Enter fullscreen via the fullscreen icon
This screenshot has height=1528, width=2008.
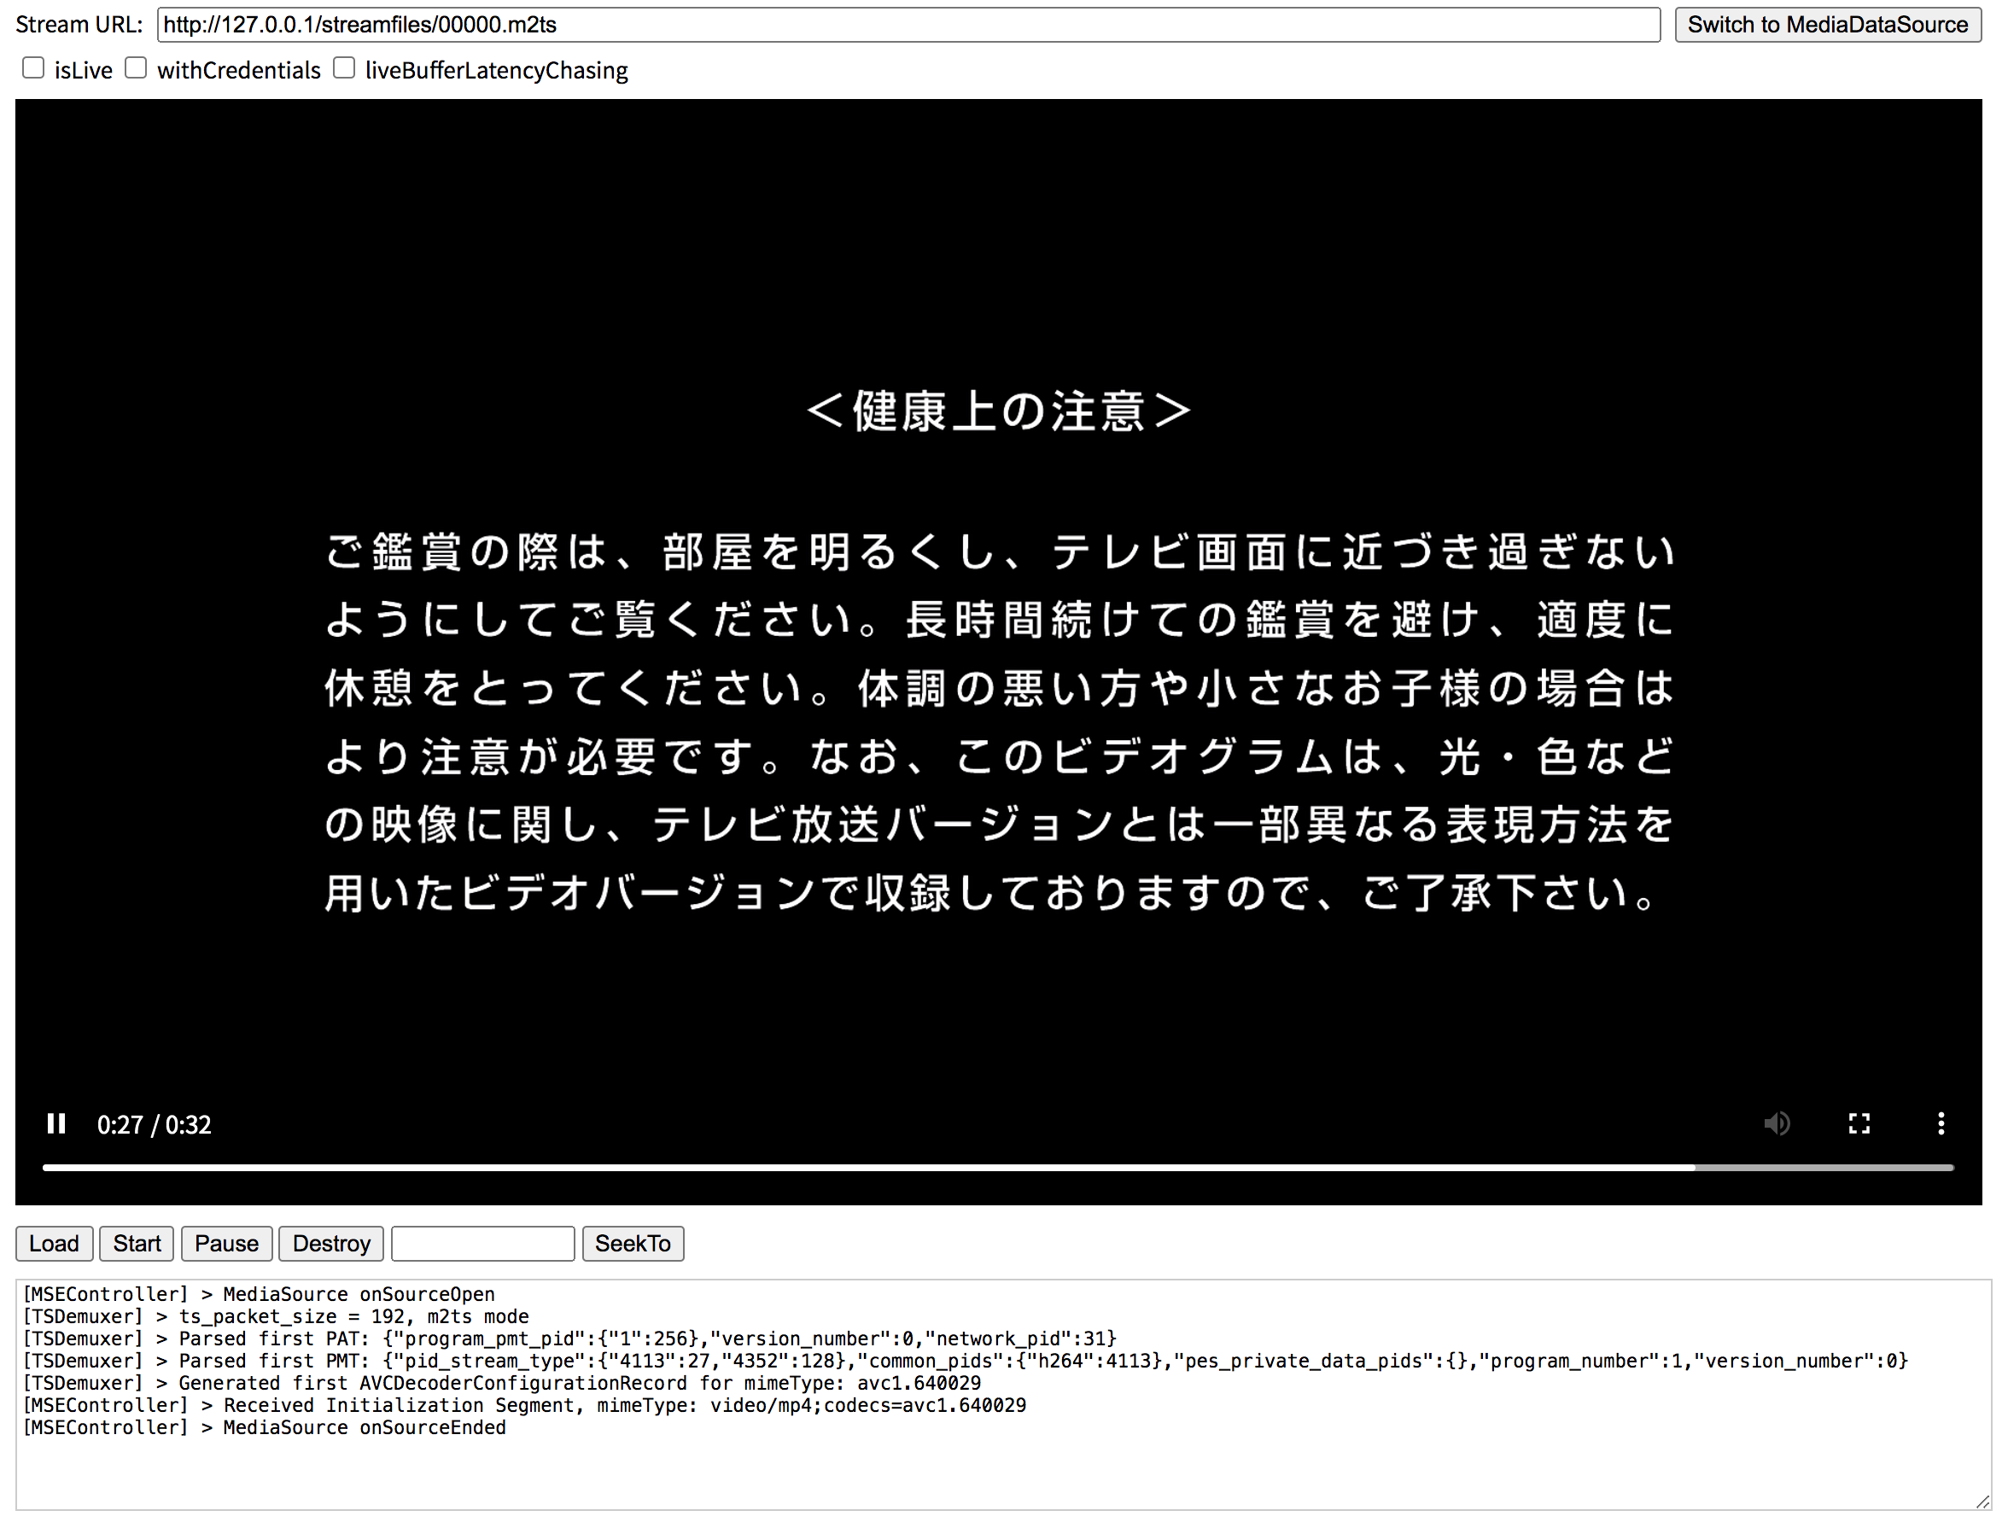1859,1123
